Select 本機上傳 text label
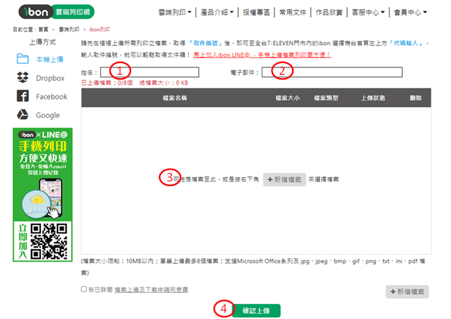This screenshot has height=319, width=451. click(x=50, y=59)
